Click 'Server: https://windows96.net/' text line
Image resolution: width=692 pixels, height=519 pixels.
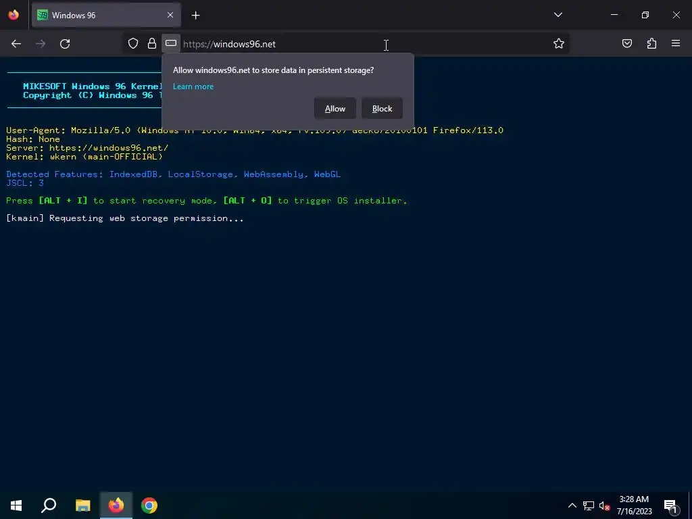pyautogui.click(x=87, y=148)
